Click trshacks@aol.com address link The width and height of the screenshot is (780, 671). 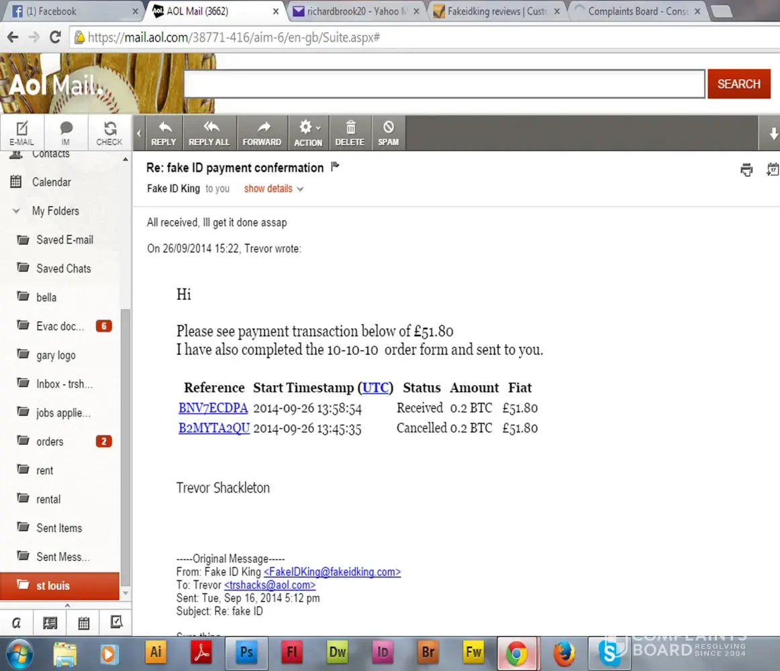point(270,585)
